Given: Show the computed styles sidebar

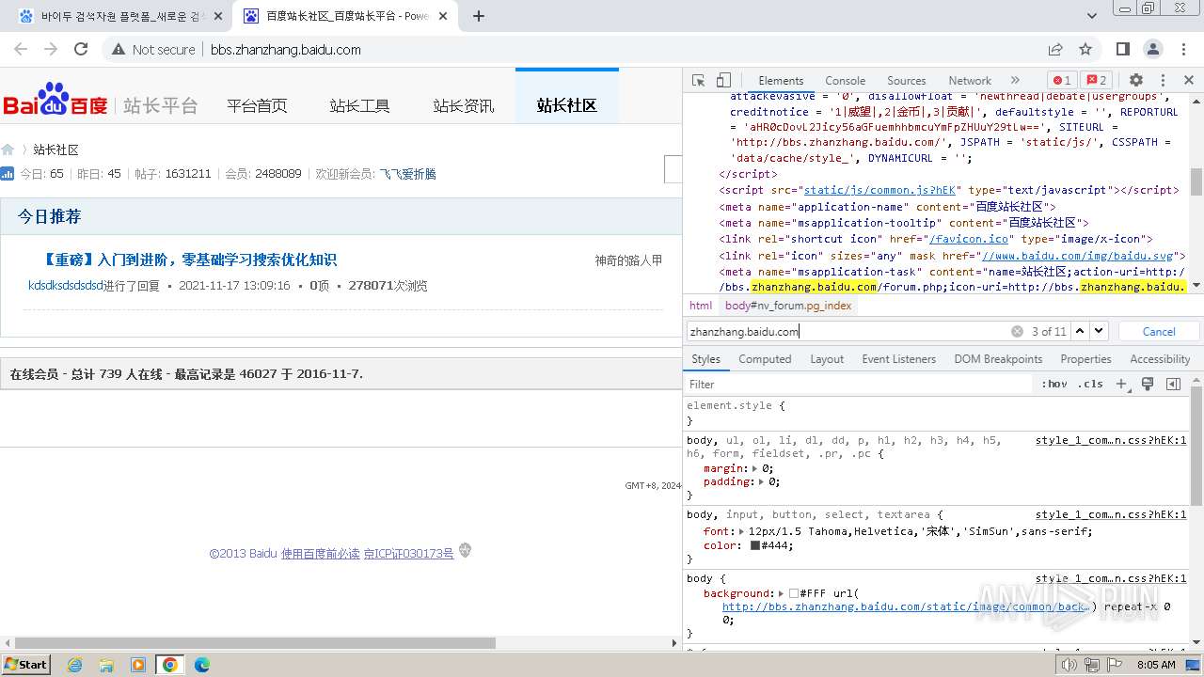Looking at the screenshot, I should (1173, 384).
